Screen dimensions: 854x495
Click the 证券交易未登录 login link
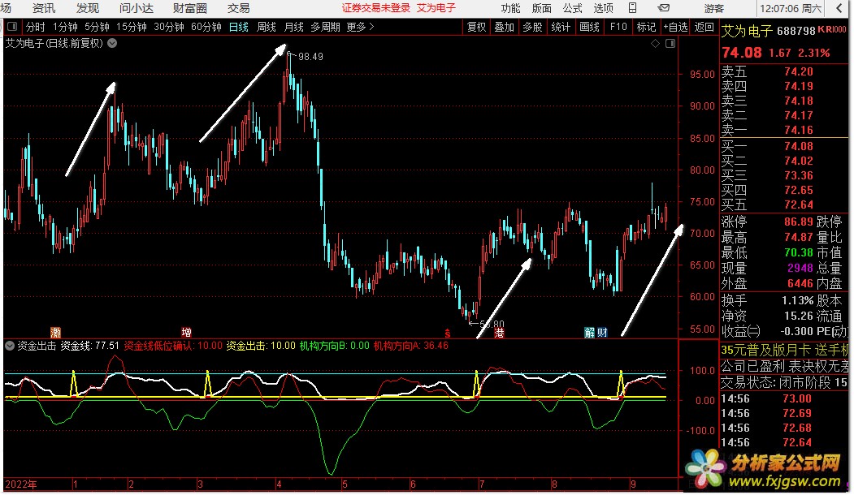pyautogui.click(x=375, y=8)
